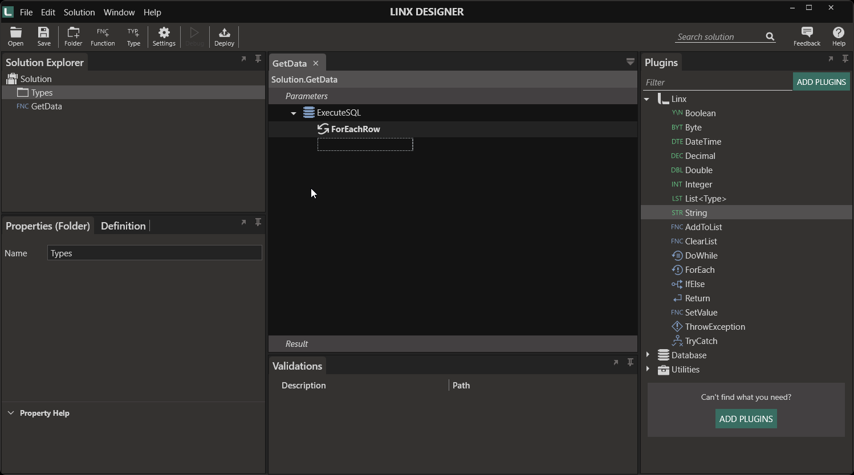Add a new Function from toolbar
Screen dimensions: 854x475
tap(103, 36)
